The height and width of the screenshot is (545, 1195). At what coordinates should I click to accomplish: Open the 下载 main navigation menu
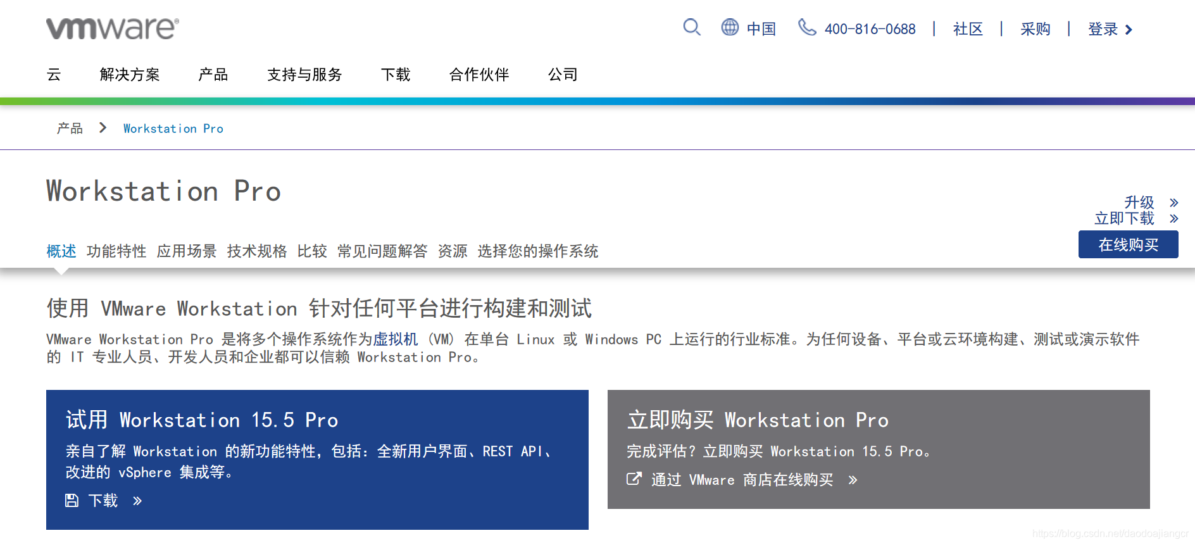point(396,75)
